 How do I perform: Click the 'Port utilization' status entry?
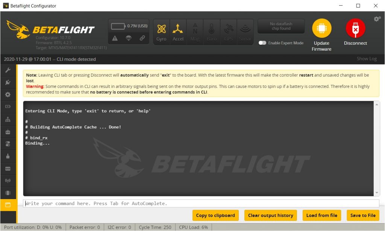[33, 227]
